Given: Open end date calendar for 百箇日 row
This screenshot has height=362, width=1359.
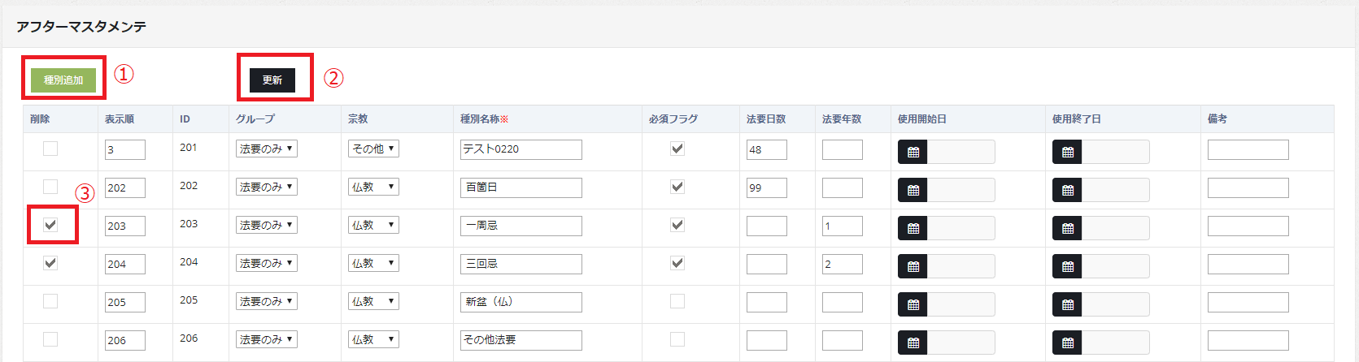Looking at the screenshot, I should pos(1067,190).
